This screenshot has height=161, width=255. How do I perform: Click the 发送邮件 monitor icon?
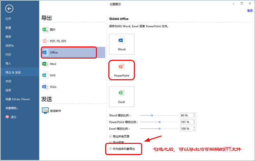click(x=45, y=110)
